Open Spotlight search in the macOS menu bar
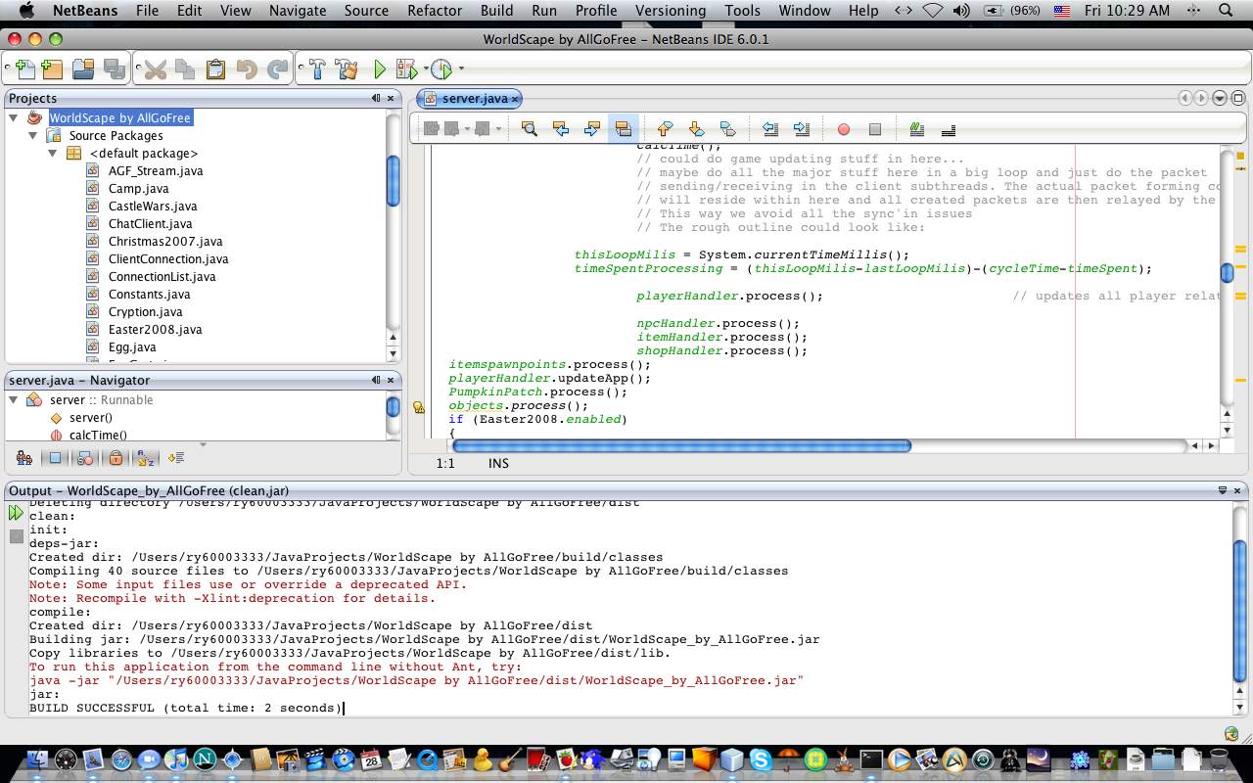This screenshot has height=783, width=1253. pos(1228,11)
